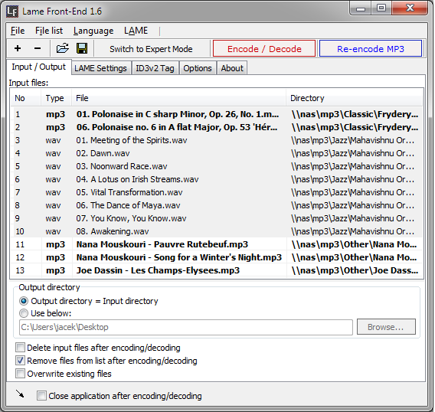Viewport: 435px width, 412px height.
Task: Save file list with floppy disk icon
Action: point(82,48)
